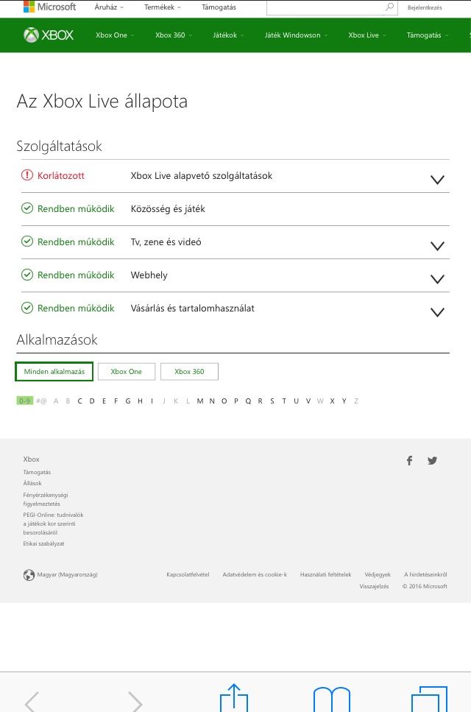Click the Microsoft search input field
471x712 pixels.
pyautogui.click(x=324, y=7)
